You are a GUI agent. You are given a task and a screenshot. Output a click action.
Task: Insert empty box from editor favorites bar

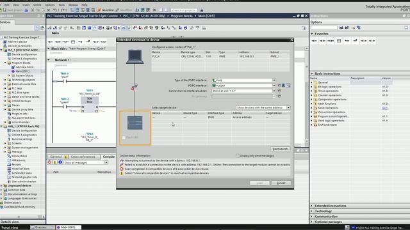coord(73,42)
